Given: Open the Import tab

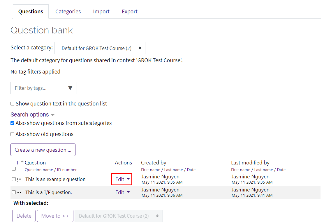Looking at the screenshot, I should click(101, 11).
